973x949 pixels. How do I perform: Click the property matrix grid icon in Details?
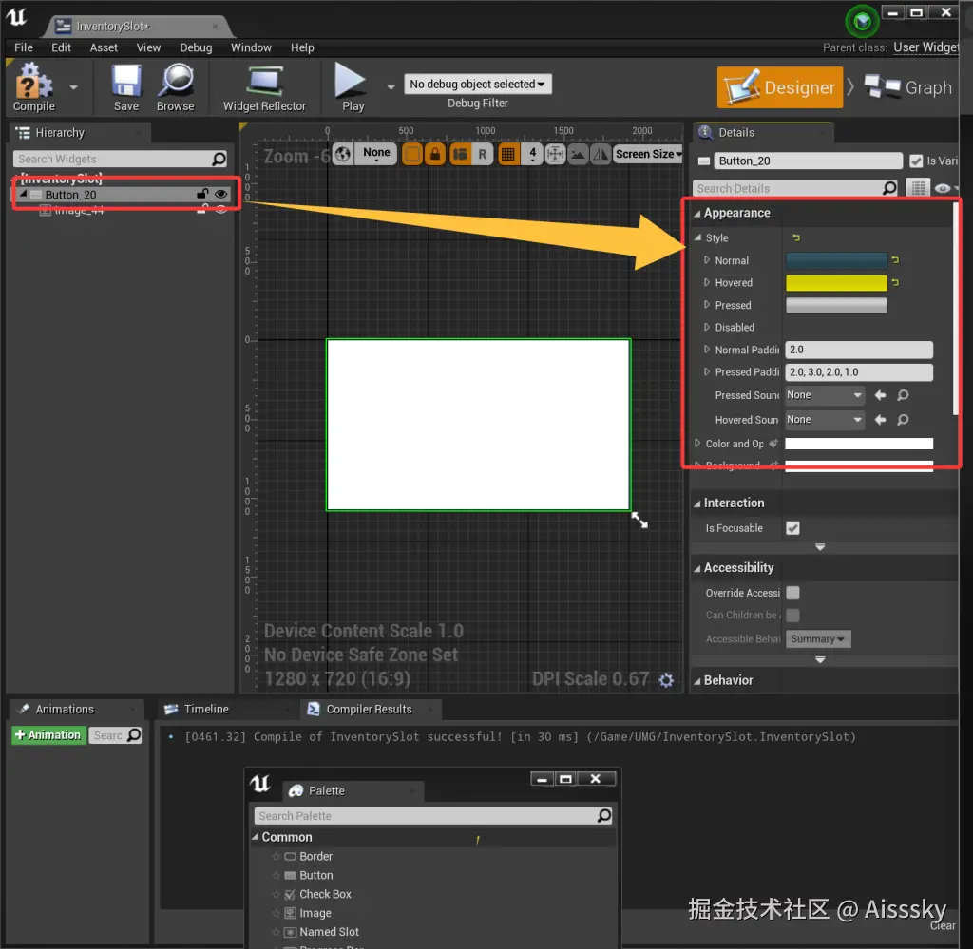[x=918, y=188]
